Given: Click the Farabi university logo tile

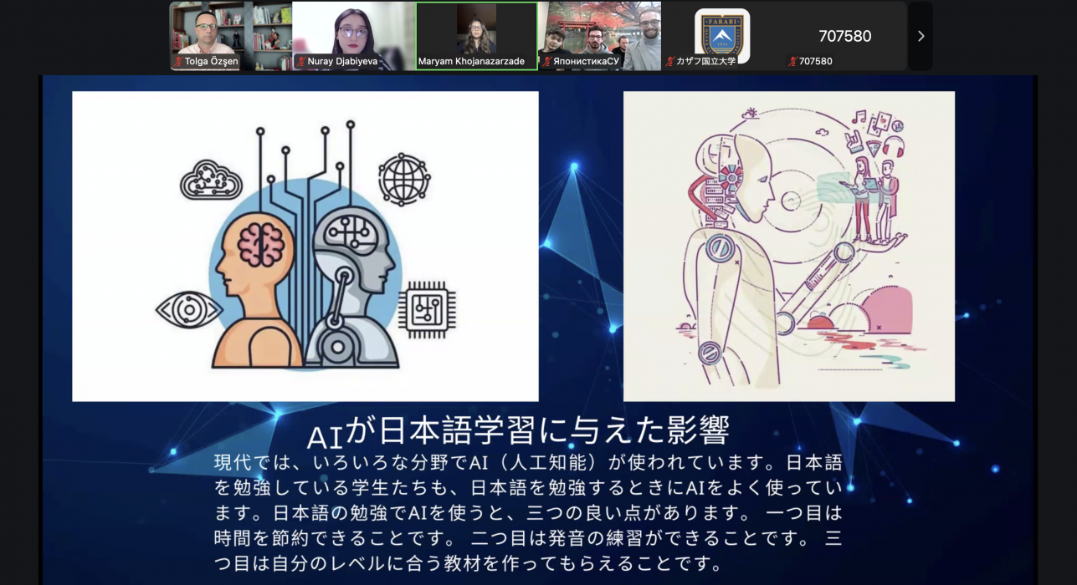Looking at the screenshot, I should [x=722, y=33].
